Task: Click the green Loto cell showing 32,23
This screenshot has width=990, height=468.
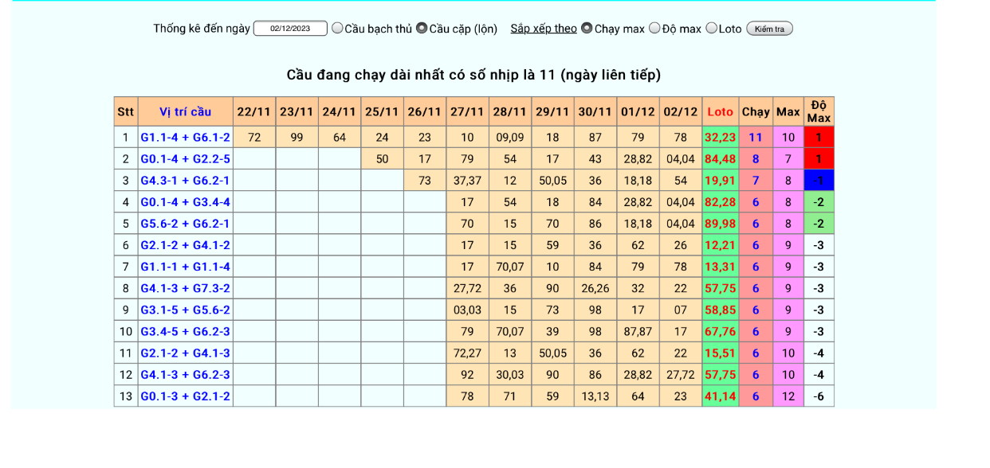Action: point(720,138)
